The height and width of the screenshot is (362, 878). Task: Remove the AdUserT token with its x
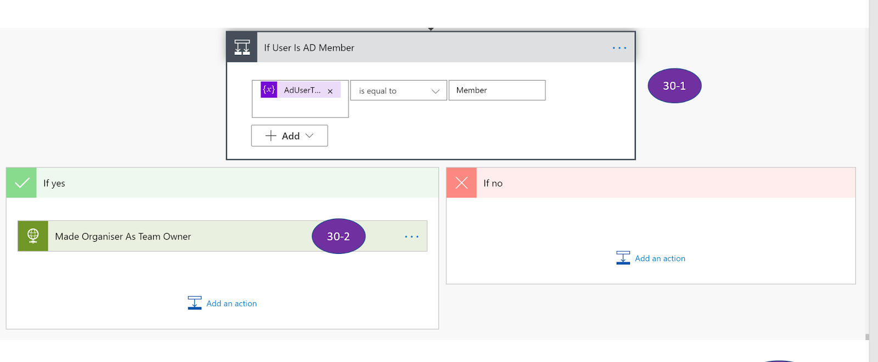[x=330, y=92]
